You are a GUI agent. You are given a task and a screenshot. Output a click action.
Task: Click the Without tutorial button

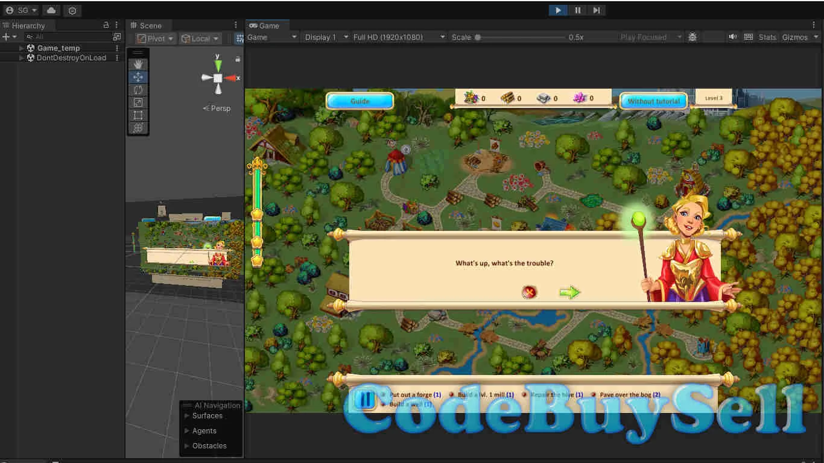point(653,101)
